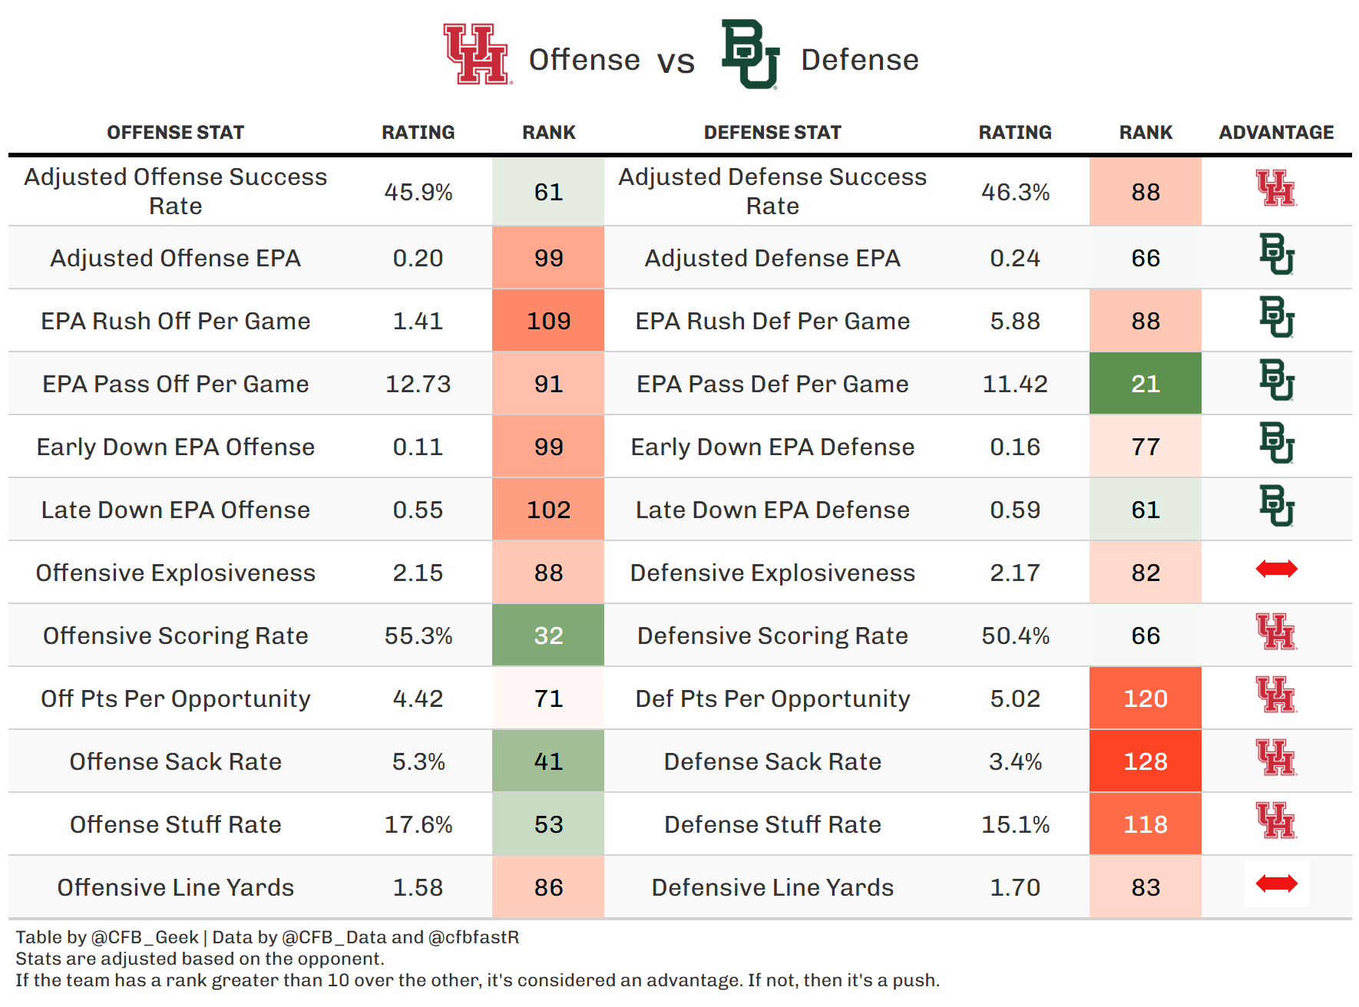Click Houston advantage icon for Sack Rate row
This screenshot has height=1007, width=1359.
pyautogui.click(x=1276, y=758)
